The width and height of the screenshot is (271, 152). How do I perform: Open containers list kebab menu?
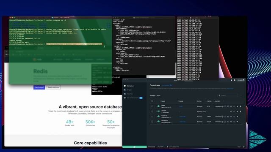[241, 95]
